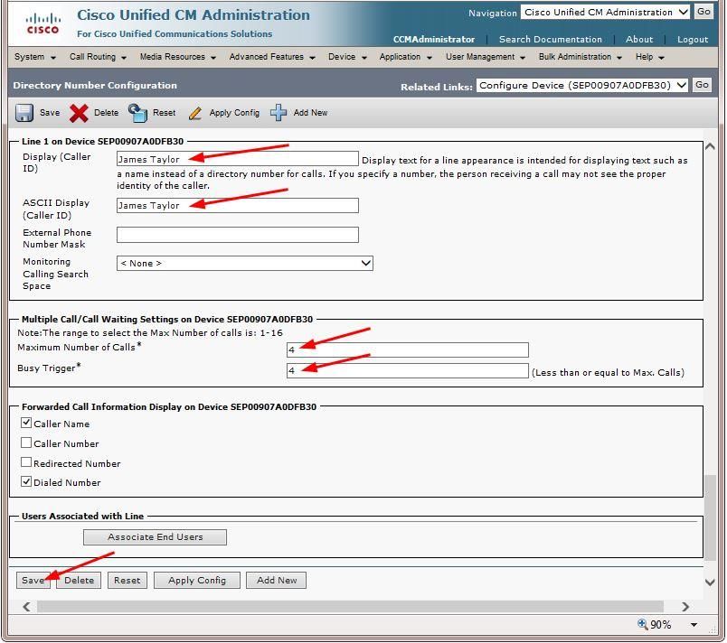Screen dimensions: 727x643
Task: Click the ASCII Display (Caller ID) field
Action: [238, 205]
